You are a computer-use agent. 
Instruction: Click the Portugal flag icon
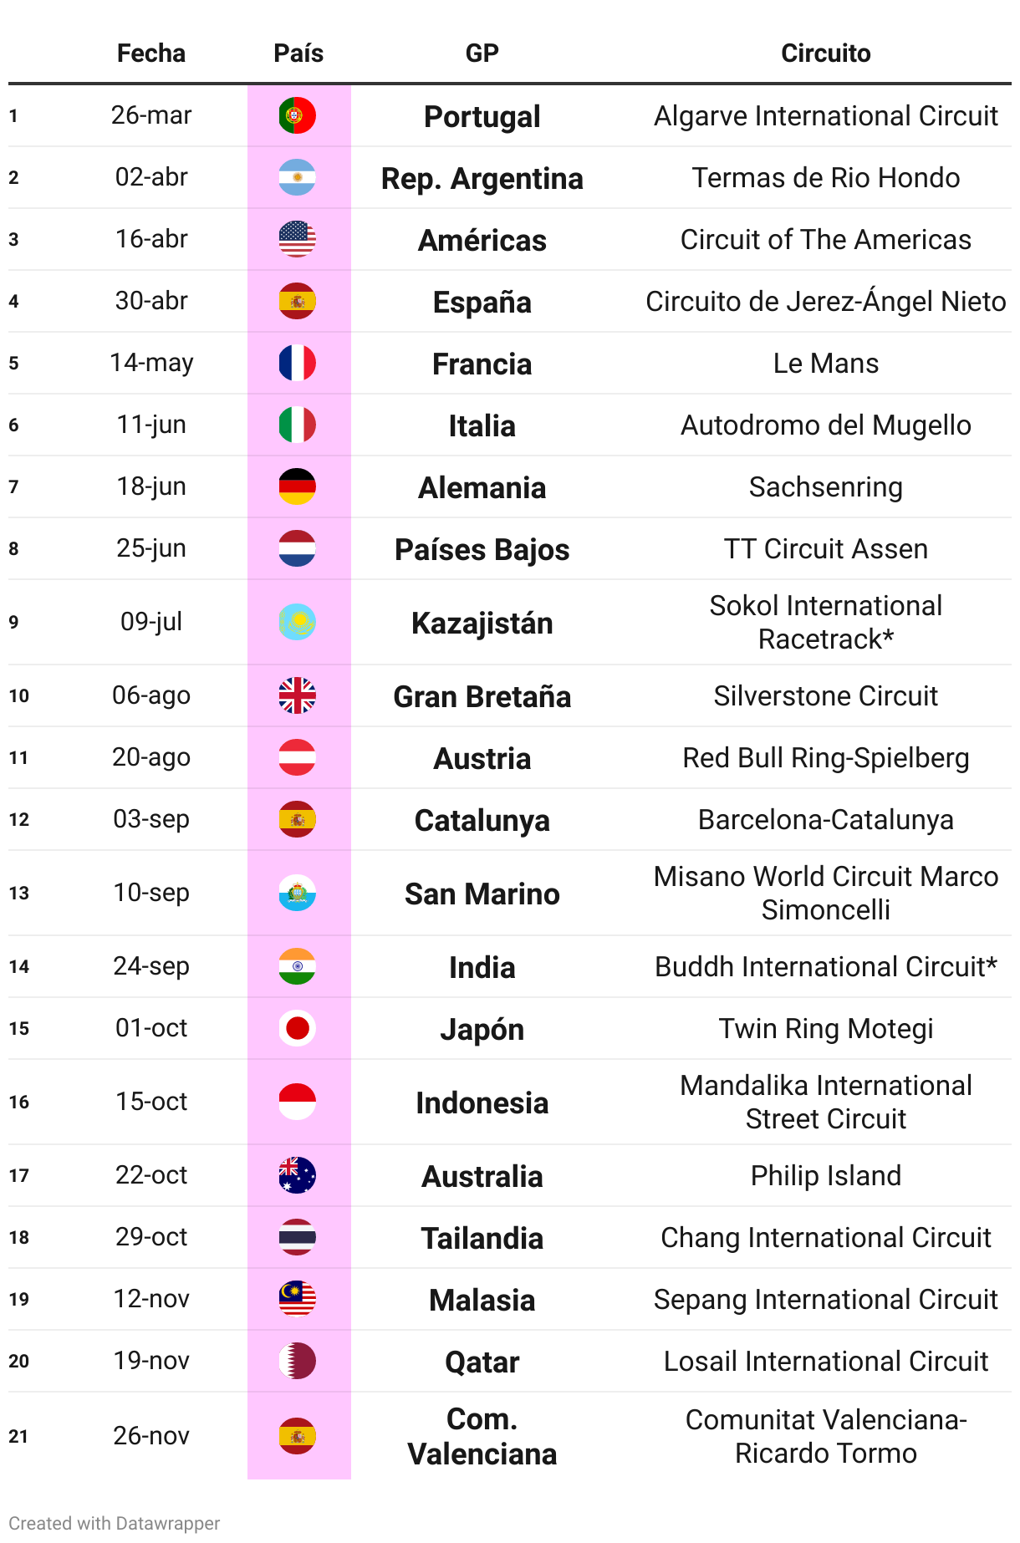(297, 115)
